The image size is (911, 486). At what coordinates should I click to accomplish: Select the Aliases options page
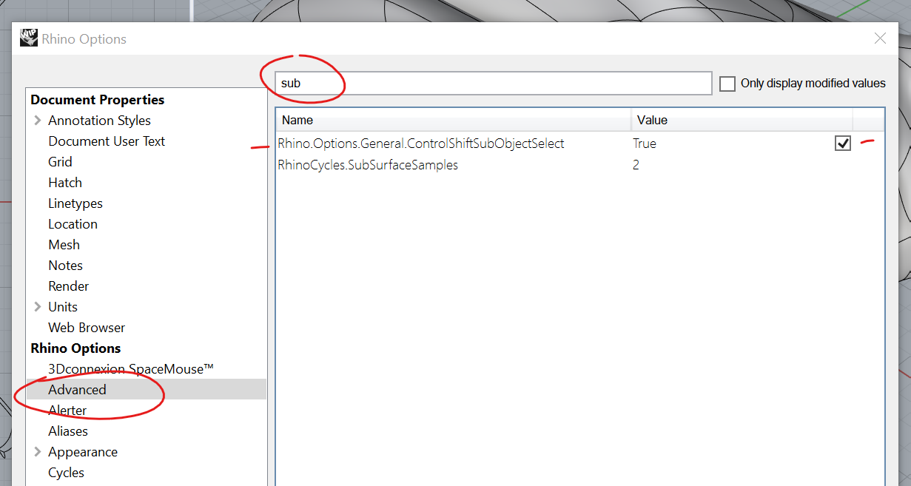coord(68,431)
